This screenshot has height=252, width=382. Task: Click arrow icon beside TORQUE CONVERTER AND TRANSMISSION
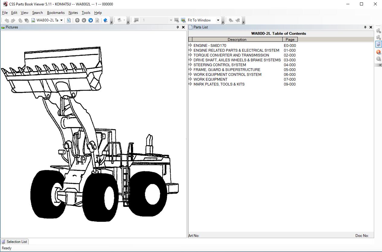click(x=190, y=55)
